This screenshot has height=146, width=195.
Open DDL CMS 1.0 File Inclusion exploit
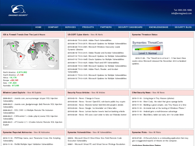[x=28, y=112]
